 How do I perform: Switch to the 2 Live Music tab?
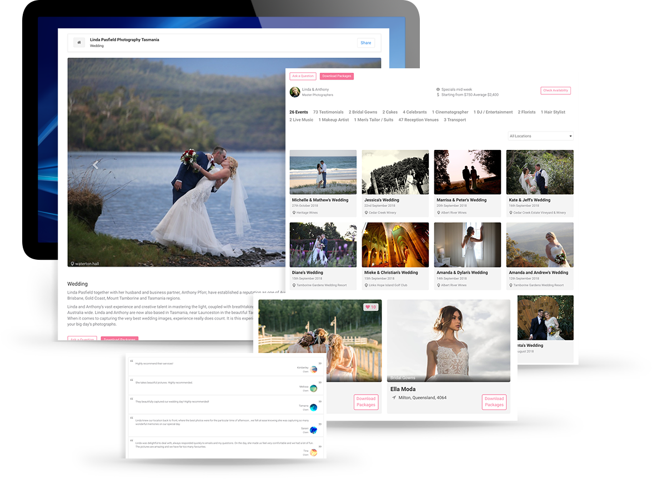click(x=302, y=120)
